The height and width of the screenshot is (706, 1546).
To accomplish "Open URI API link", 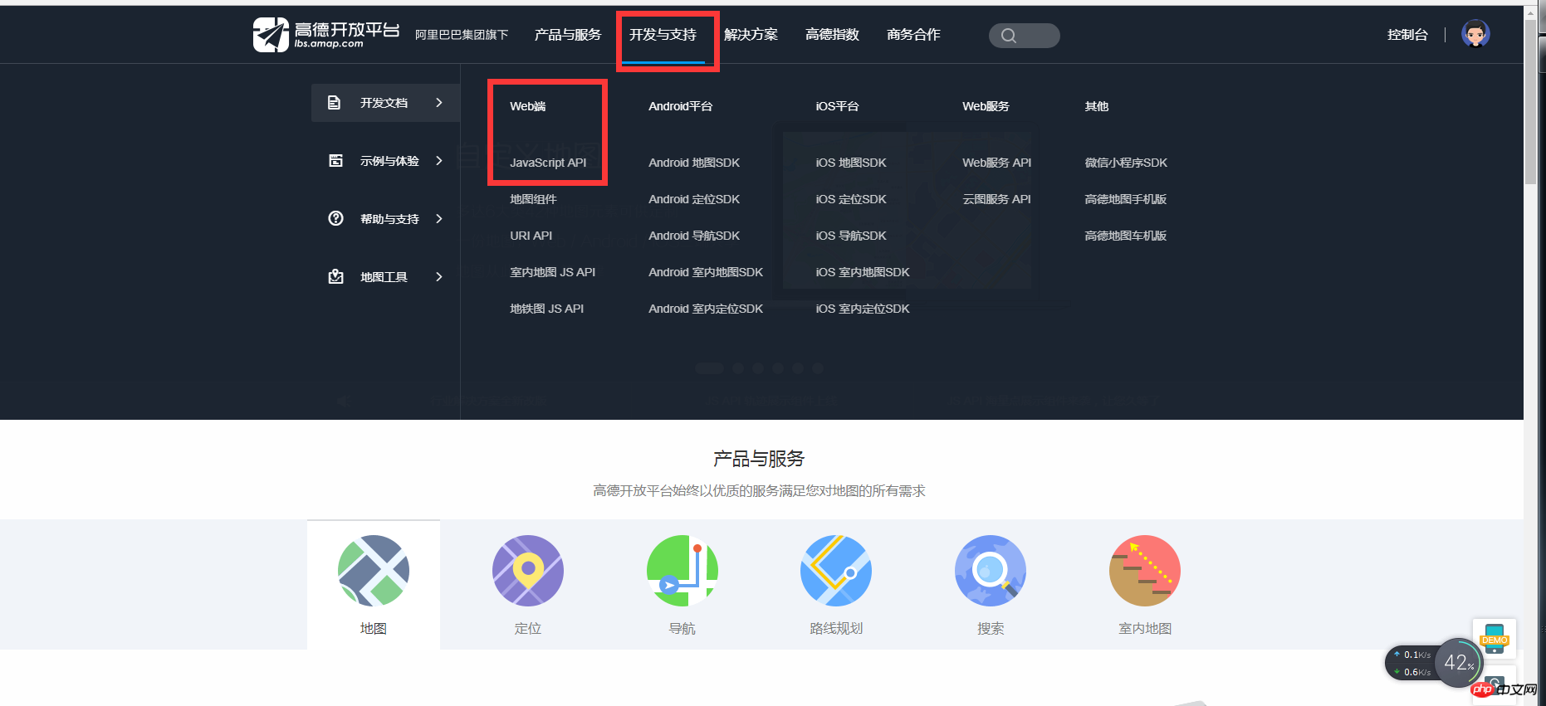I will [531, 236].
